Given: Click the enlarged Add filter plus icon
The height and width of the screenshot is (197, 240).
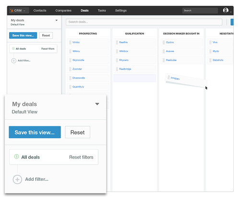Looking at the screenshot, I should coord(17,180).
